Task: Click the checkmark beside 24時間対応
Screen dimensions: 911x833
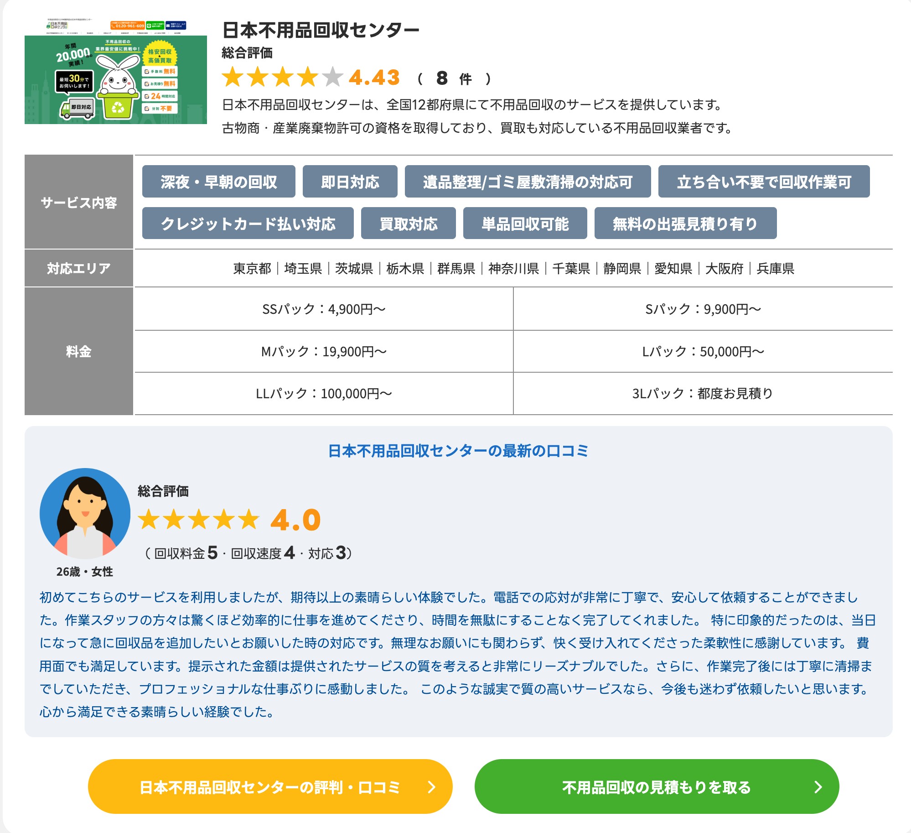Action: pyautogui.click(x=146, y=97)
